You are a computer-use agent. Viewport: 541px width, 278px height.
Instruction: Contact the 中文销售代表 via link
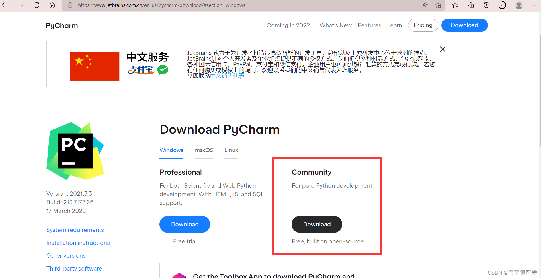click(227, 76)
